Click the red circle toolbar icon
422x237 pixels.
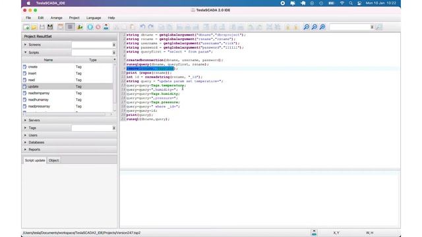click(x=98, y=27)
